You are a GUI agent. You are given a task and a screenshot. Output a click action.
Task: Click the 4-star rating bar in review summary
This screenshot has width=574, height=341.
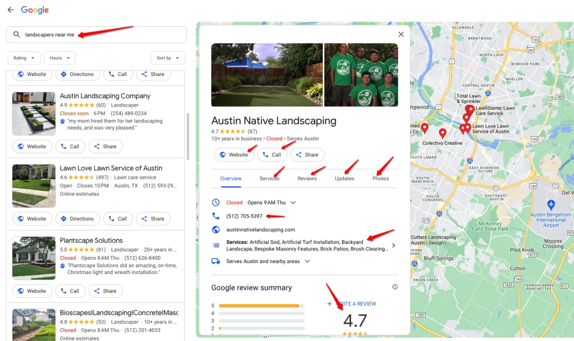click(x=262, y=313)
